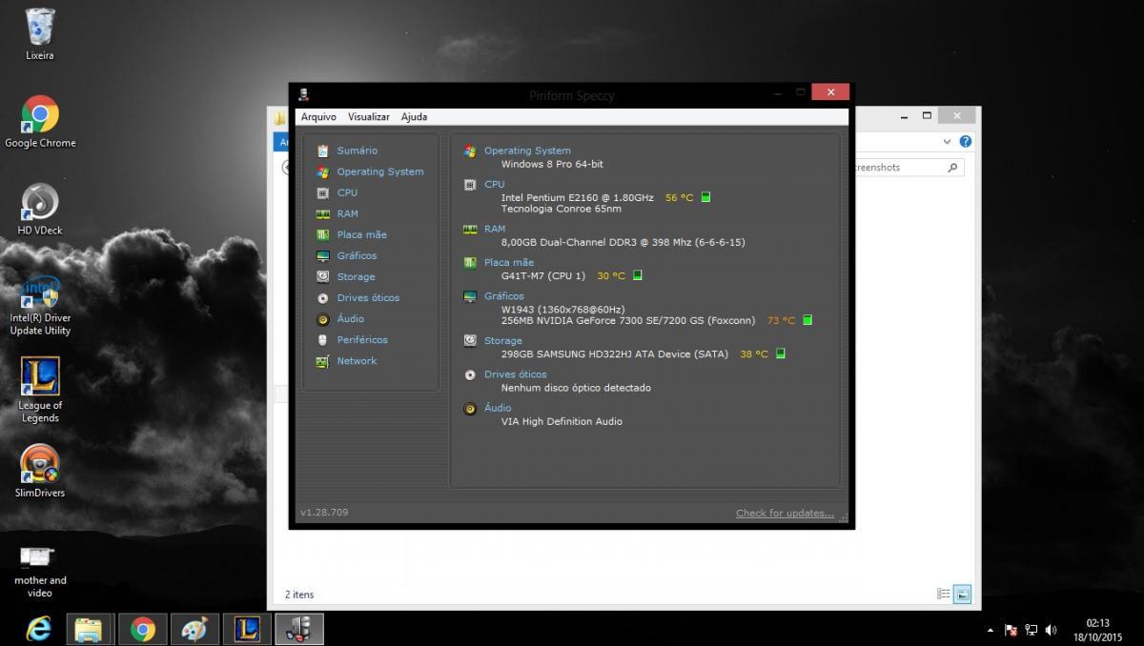Click the Windows flag icon beside sidebar Operating System
This screenshot has height=646, width=1144.
(322, 172)
